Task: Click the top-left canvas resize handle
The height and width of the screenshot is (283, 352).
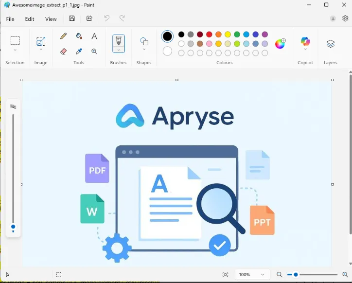Action: 21,80
